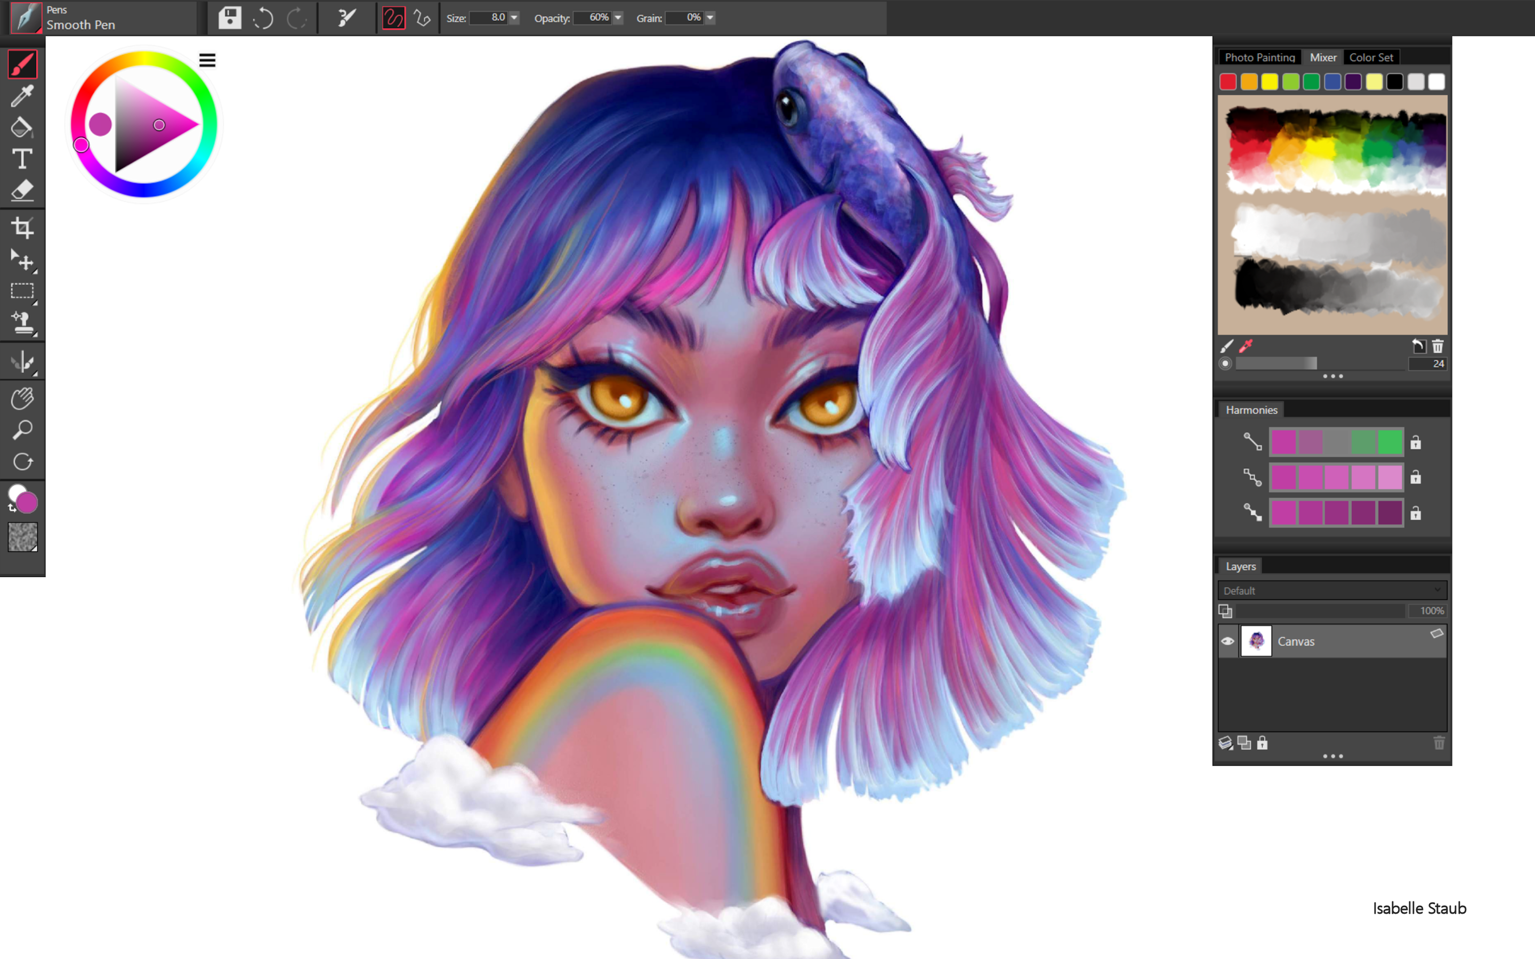
Task: Activate the Text tool
Action: (x=23, y=159)
